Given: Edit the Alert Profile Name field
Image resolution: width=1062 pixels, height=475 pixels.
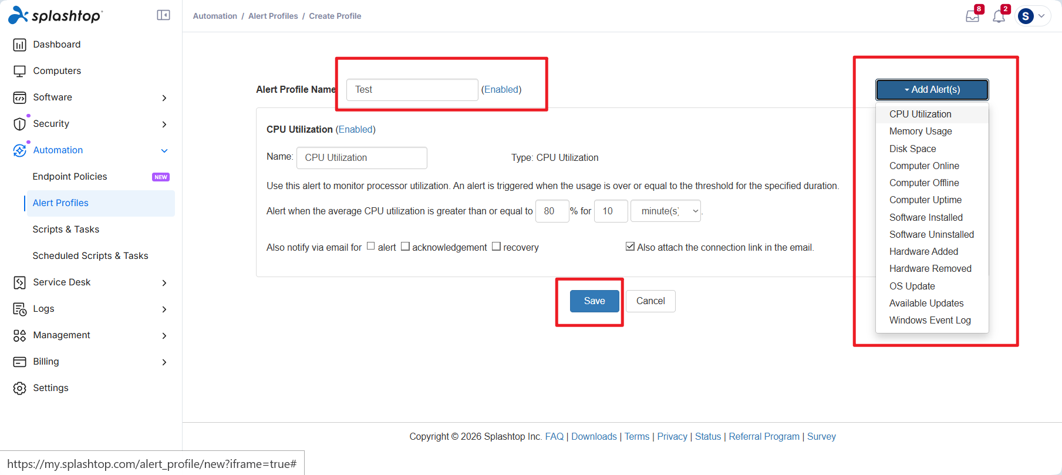Looking at the screenshot, I should click(412, 89).
